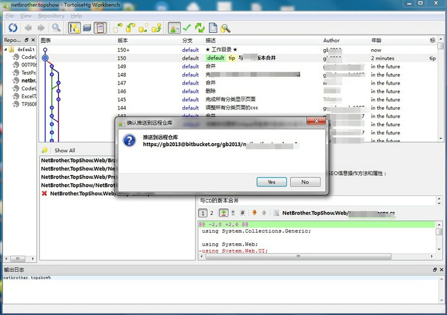Close the 输出日志 output log panel

coord(441,270)
